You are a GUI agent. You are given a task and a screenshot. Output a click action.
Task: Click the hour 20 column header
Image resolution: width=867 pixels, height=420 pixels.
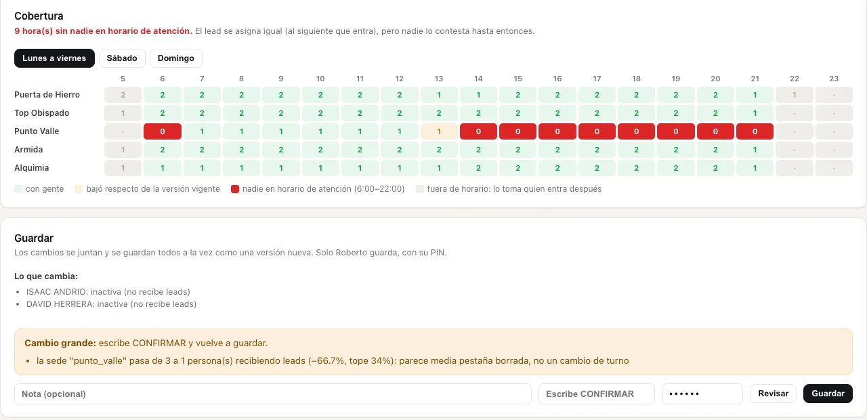coord(715,79)
